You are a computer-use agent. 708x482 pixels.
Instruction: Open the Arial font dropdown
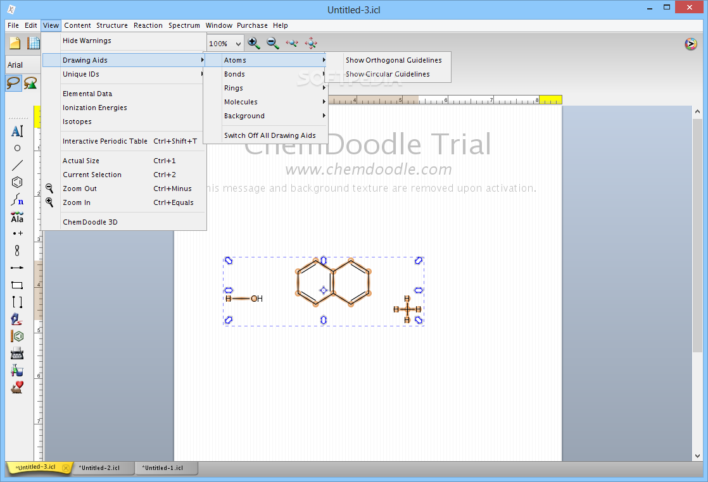click(x=23, y=65)
